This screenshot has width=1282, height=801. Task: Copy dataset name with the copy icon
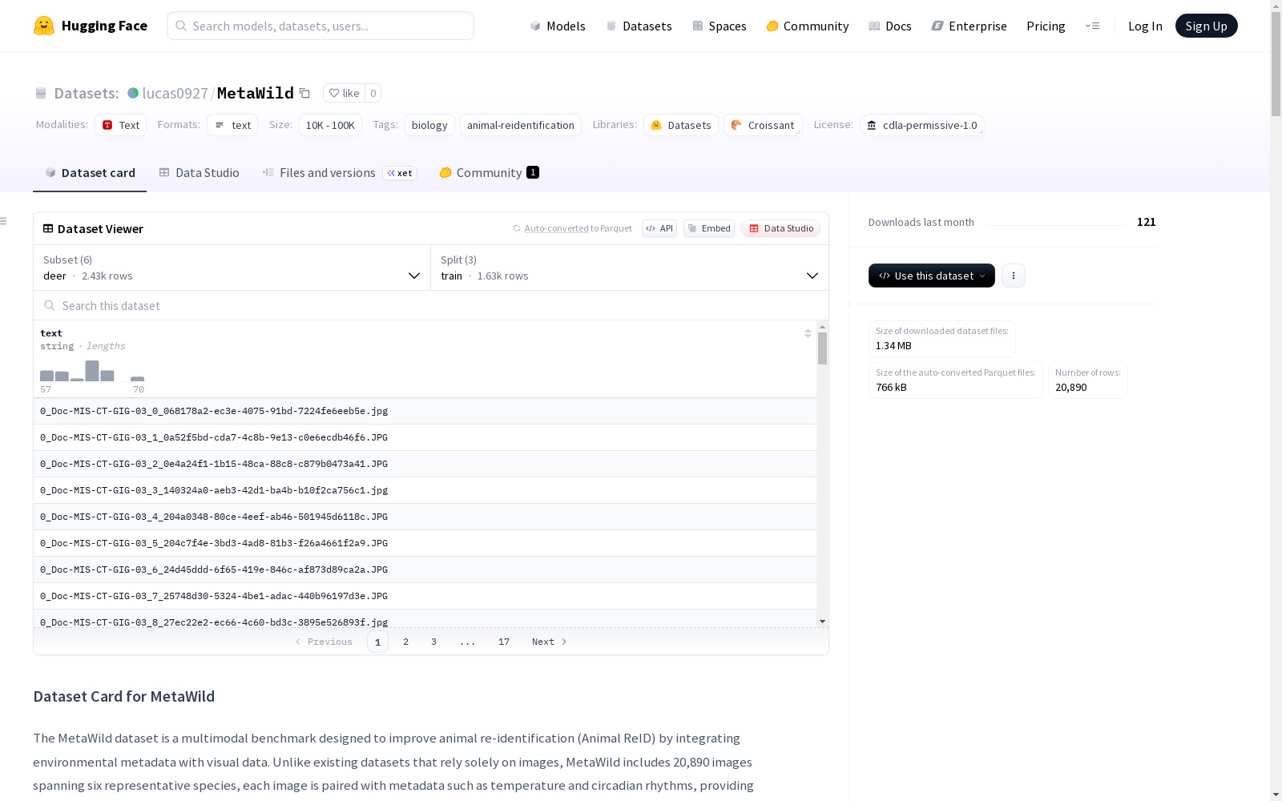[x=304, y=93]
